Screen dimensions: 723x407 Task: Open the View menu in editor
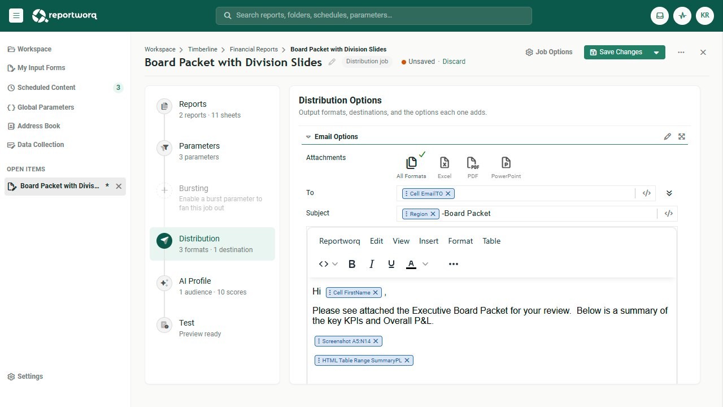pos(401,241)
